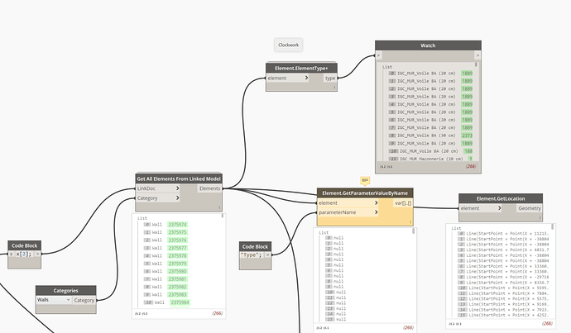Click the x input port of the left Code Block
This screenshot has width=571, height=333.
click(x=11, y=255)
